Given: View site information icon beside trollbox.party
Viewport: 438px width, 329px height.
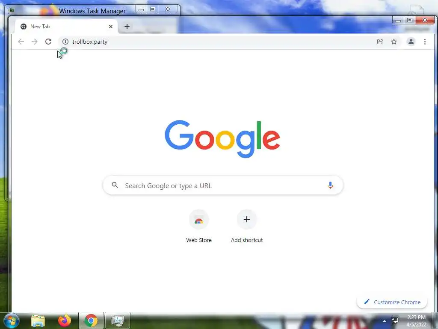Looking at the screenshot, I should point(65,42).
